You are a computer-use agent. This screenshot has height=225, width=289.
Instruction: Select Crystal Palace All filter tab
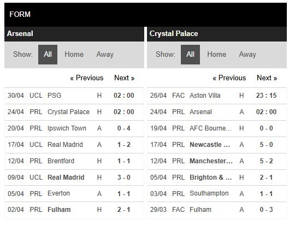[190, 55]
